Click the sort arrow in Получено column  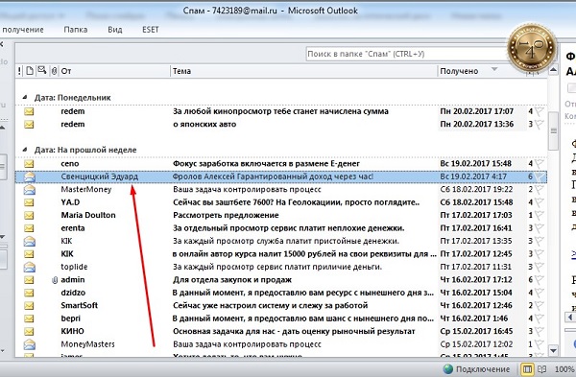[494, 69]
